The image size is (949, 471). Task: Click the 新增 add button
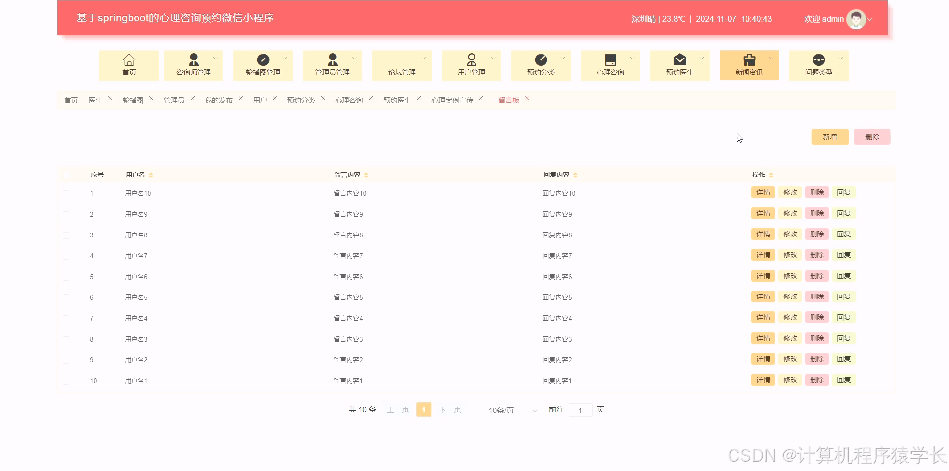tap(829, 136)
